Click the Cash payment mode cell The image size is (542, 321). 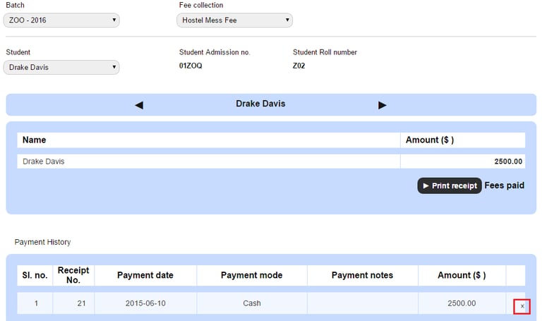tap(251, 303)
